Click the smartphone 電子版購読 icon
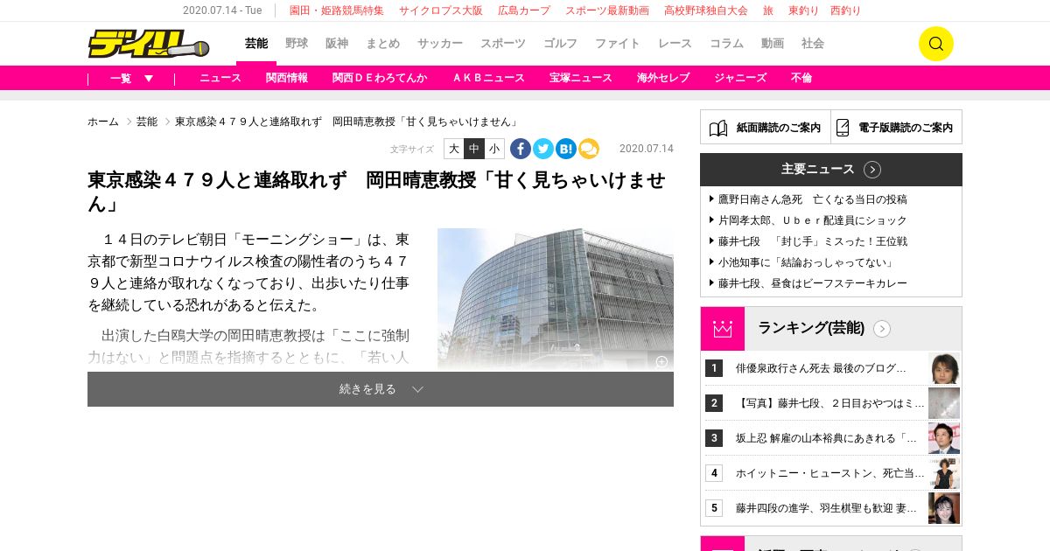The height and width of the screenshot is (551, 1050). pos(843,128)
